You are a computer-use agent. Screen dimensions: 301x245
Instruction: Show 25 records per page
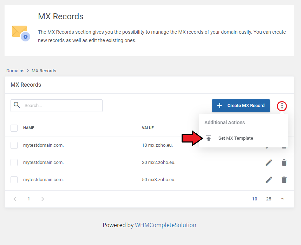(269, 199)
